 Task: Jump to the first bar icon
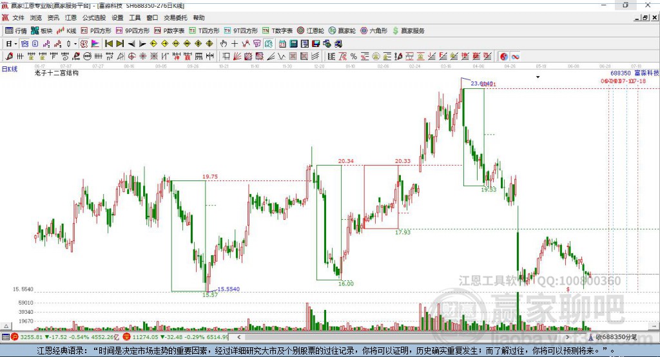click(x=108, y=44)
